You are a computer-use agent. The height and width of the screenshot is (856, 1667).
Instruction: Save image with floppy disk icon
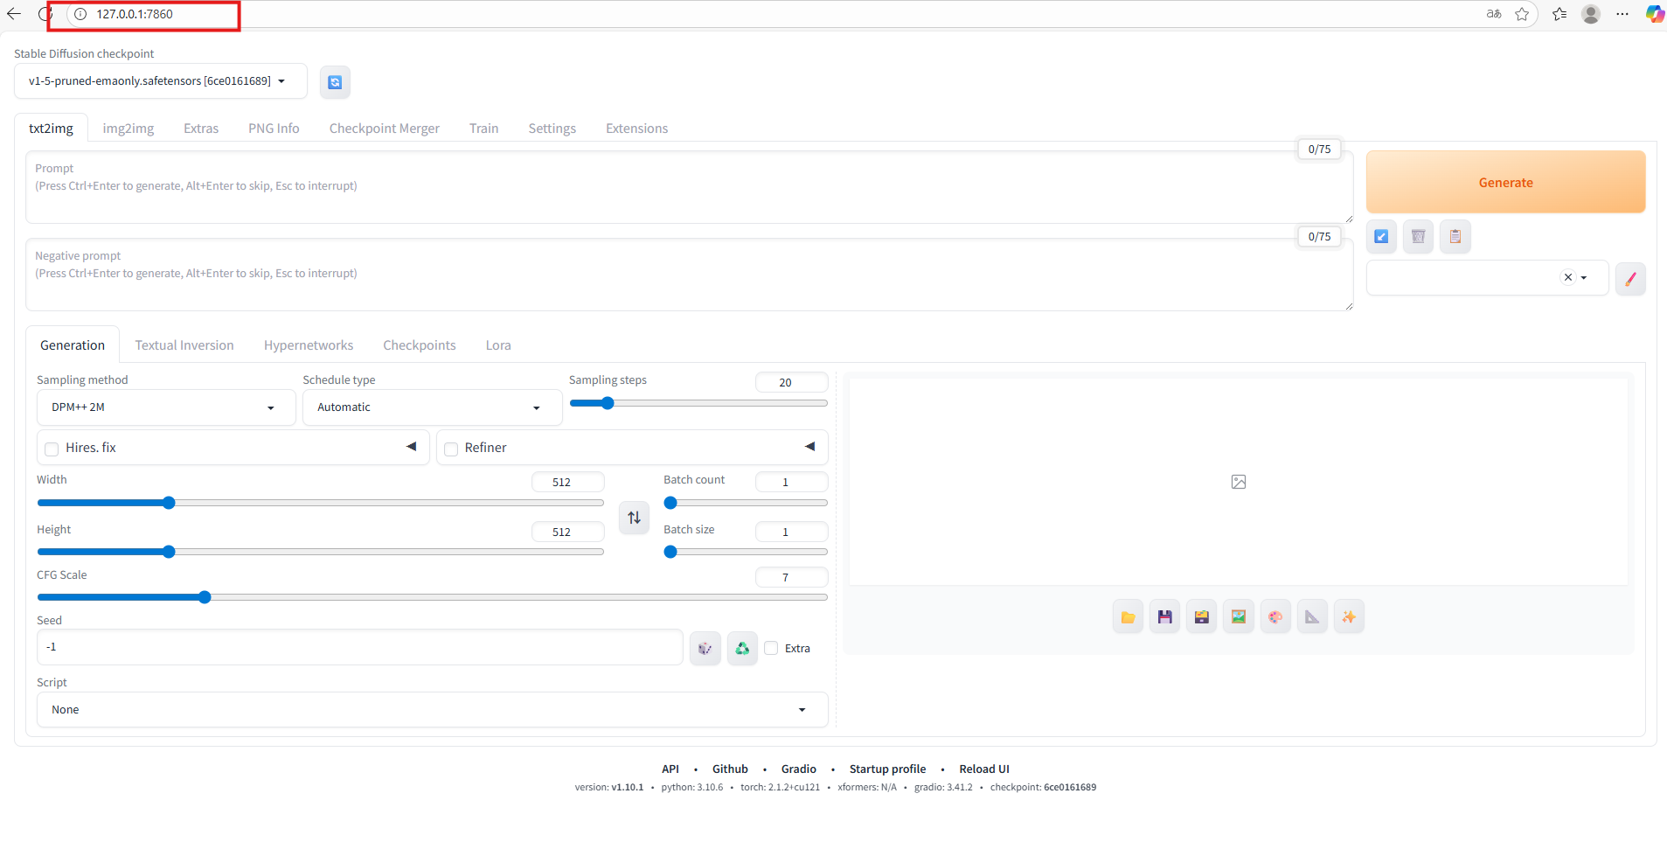coord(1164,616)
